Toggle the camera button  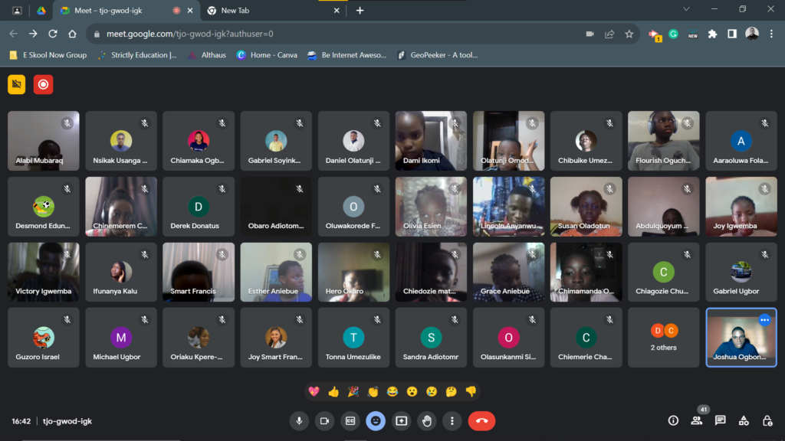pyautogui.click(x=324, y=421)
